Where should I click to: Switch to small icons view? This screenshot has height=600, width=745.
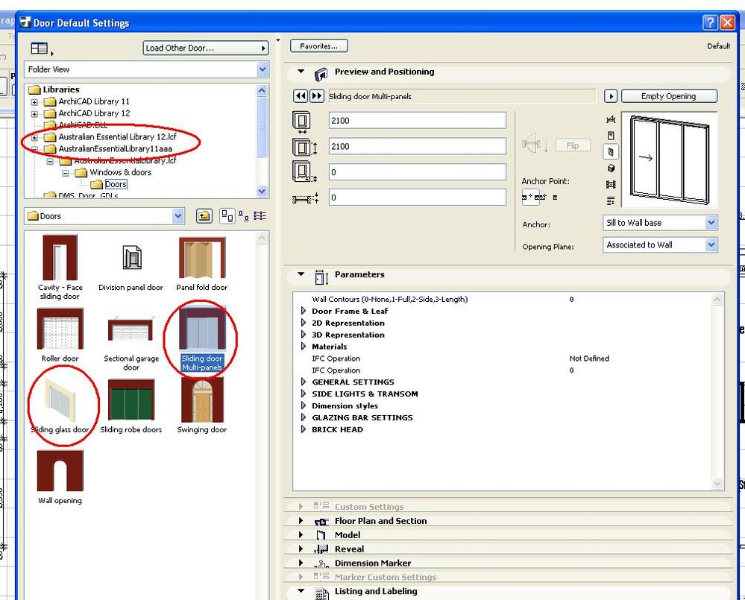(244, 216)
